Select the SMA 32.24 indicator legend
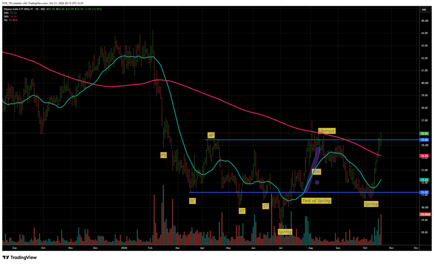 [x=10, y=13]
